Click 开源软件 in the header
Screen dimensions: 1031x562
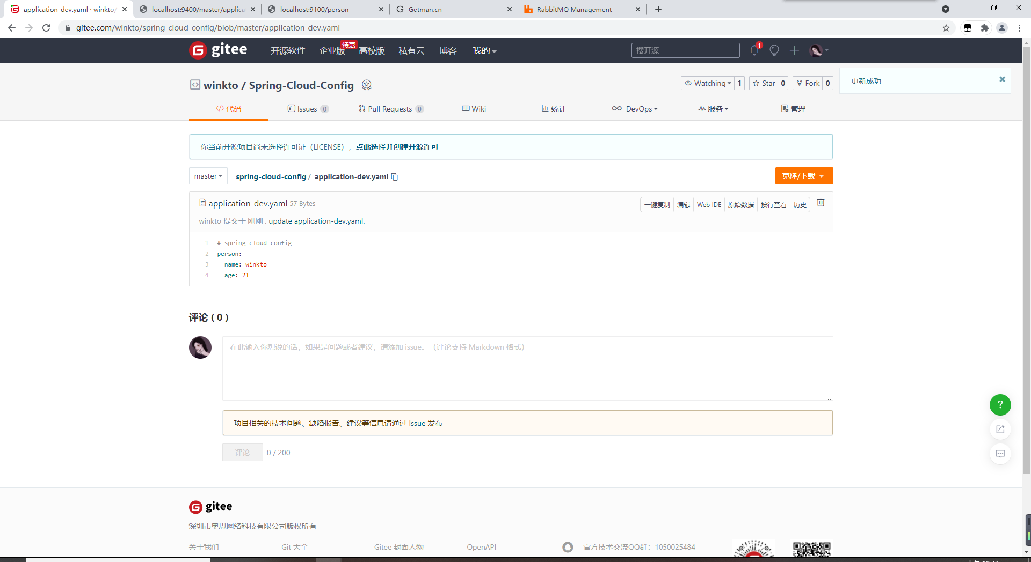click(x=288, y=50)
